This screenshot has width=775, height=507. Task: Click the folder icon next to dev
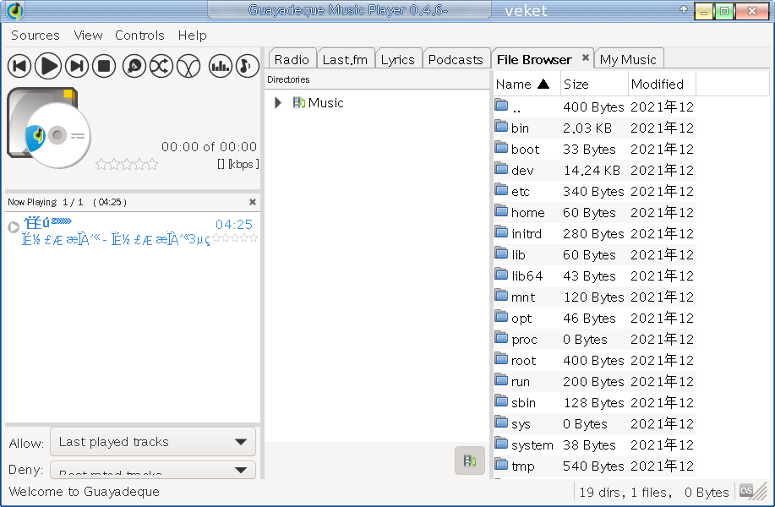[502, 168]
